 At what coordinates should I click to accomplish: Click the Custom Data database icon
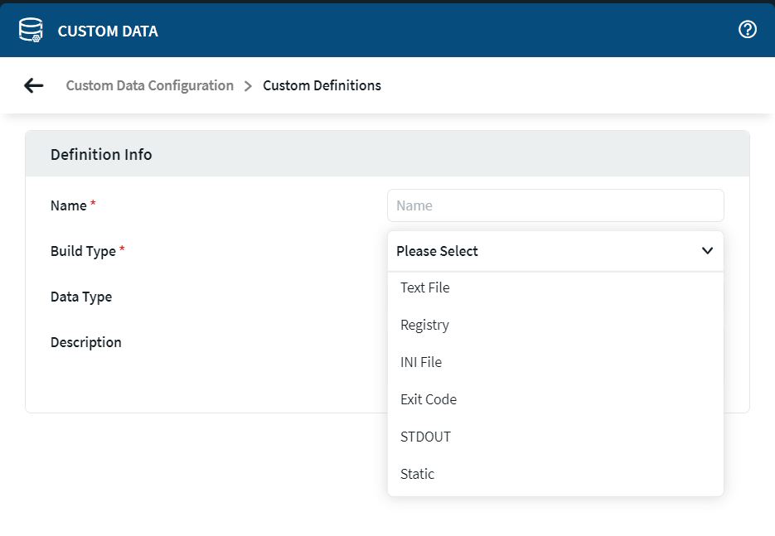tap(31, 31)
